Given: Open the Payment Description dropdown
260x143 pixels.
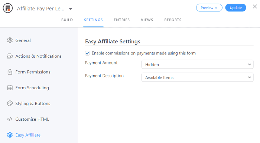Looking at the screenshot, I should 197,77.
